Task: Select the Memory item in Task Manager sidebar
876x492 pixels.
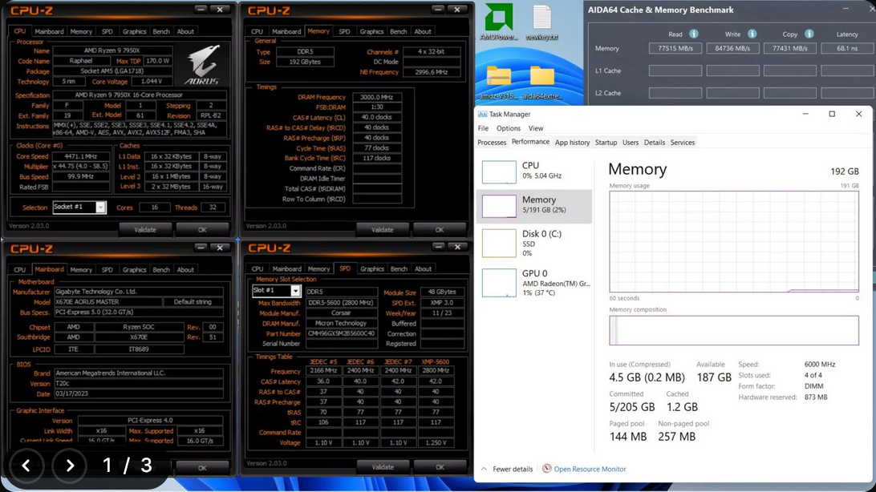Action: click(x=533, y=206)
